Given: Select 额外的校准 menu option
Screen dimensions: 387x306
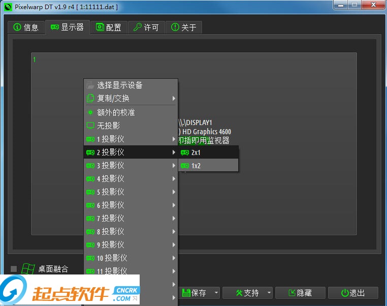Looking at the screenshot, I should (x=131, y=112).
